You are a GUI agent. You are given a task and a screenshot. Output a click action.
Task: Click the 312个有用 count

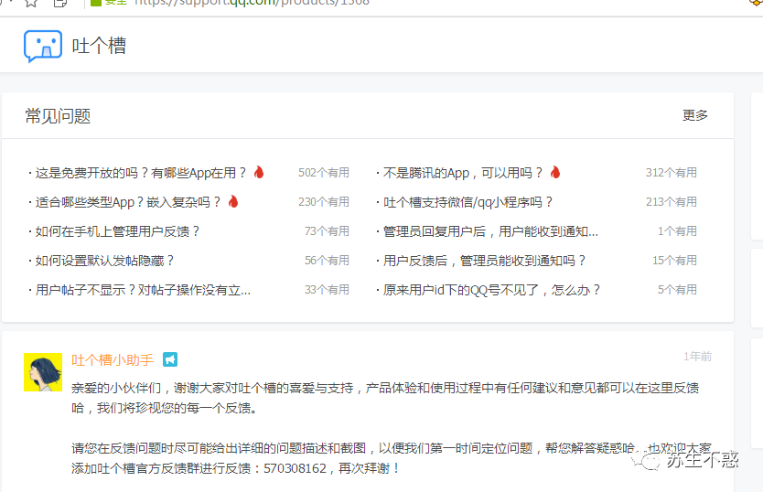(671, 173)
